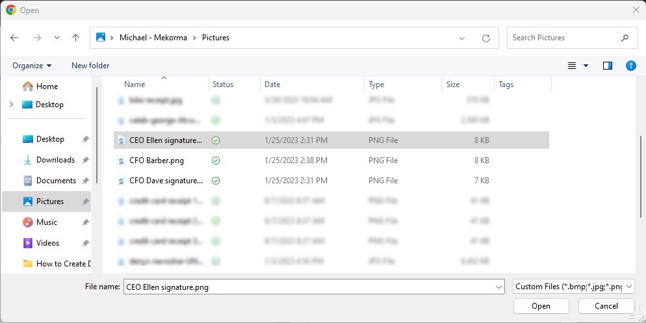Go back using the left arrow

click(14, 38)
